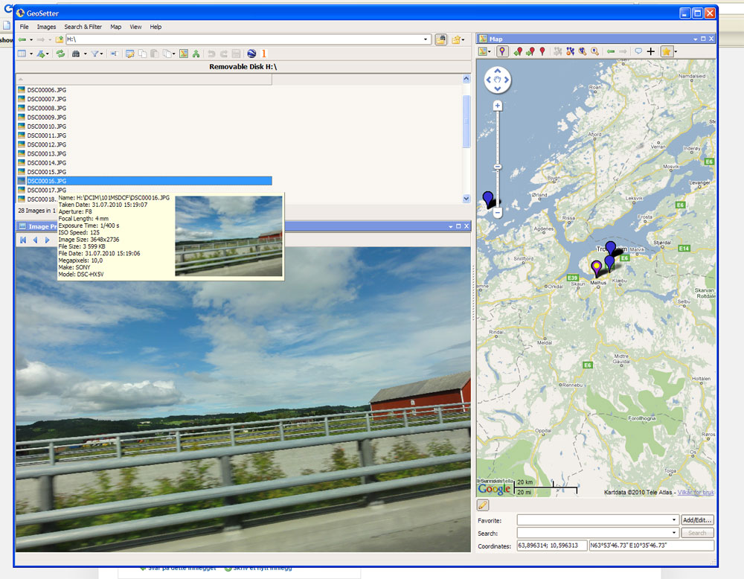Open the binoculars search tool
The height and width of the screenshot is (579, 744).
[x=75, y=54]
